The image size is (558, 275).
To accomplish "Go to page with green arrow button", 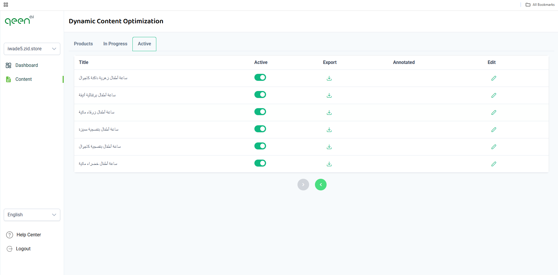I will tap(321, 185).
